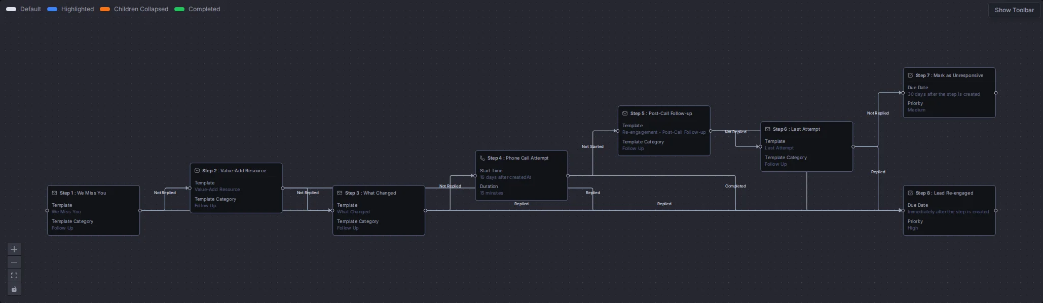Select the Step 3 What Changed title
This screenshot has width=1043, height=303.
pyautogui.click(x=370, y=193)
